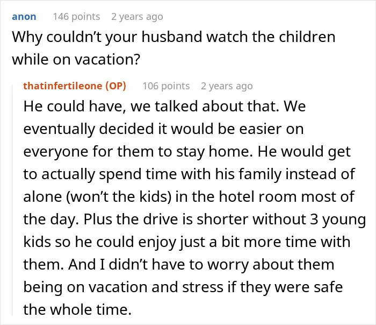Collapse the reply thread via vertical line
This screenshot has width=376, height=325.
pyautogui.click(x=12, y=200)
